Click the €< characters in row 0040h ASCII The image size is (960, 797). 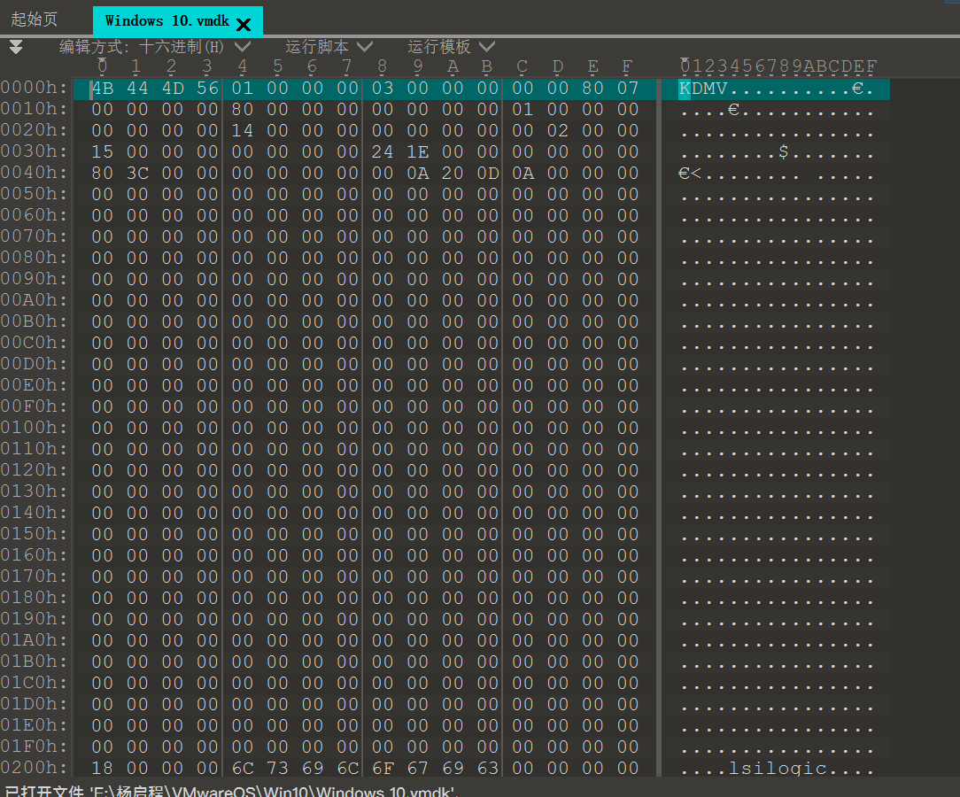[x=690, y=174]
